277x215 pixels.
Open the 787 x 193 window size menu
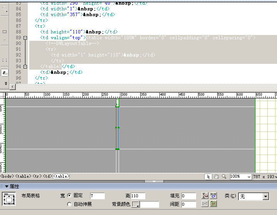(265, 177)
